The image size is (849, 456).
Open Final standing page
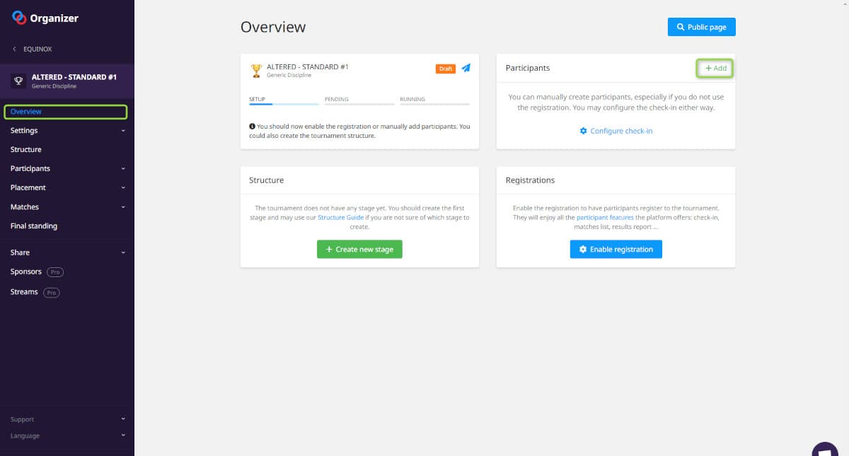[34, 226]
